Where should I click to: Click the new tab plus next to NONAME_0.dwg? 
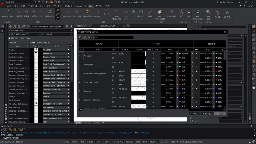128,26
